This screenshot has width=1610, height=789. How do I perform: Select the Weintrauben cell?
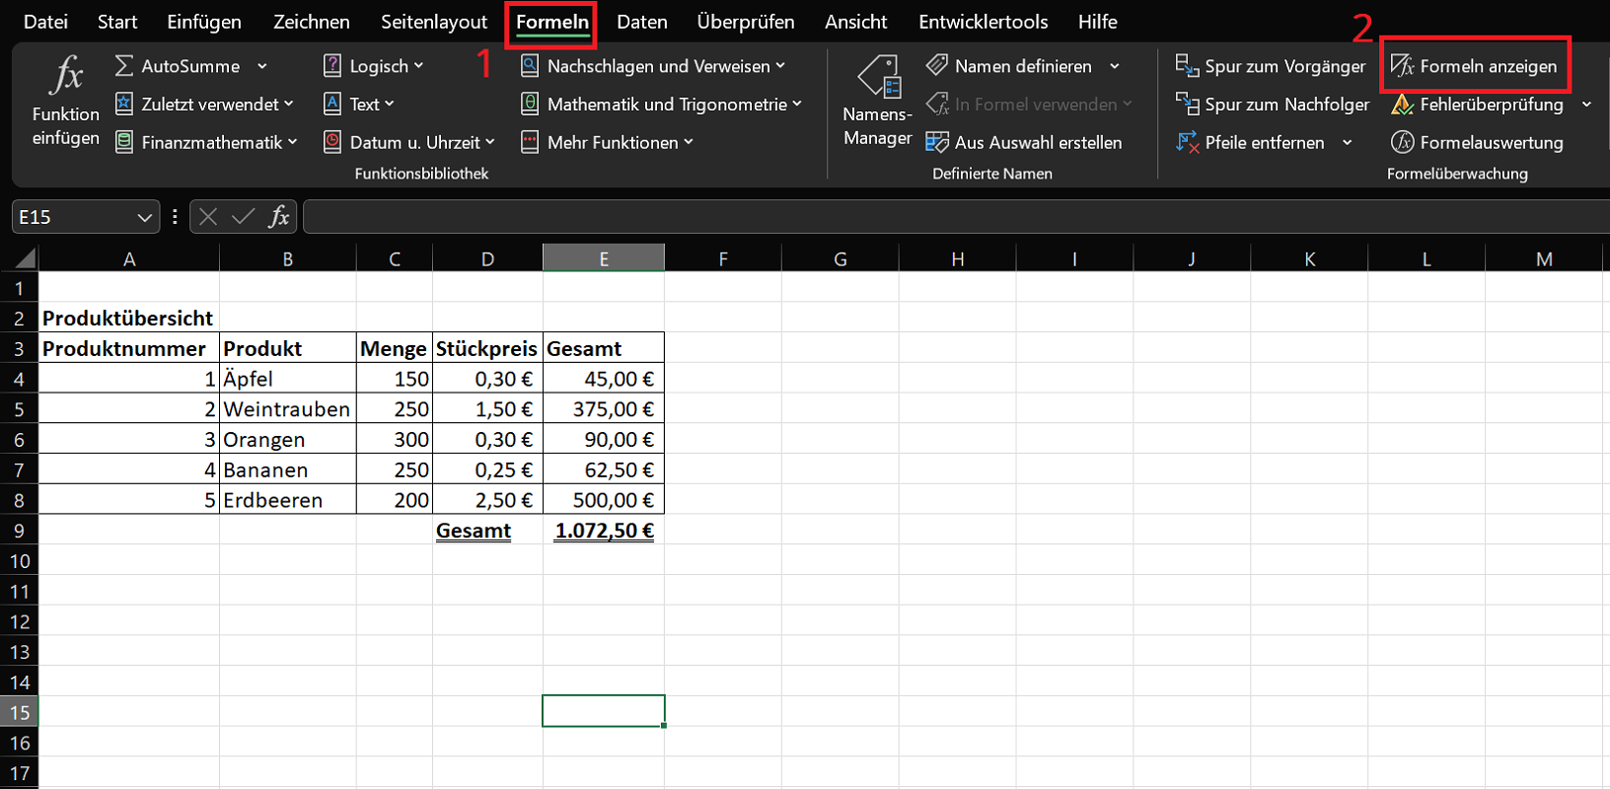tap(287, 409)
